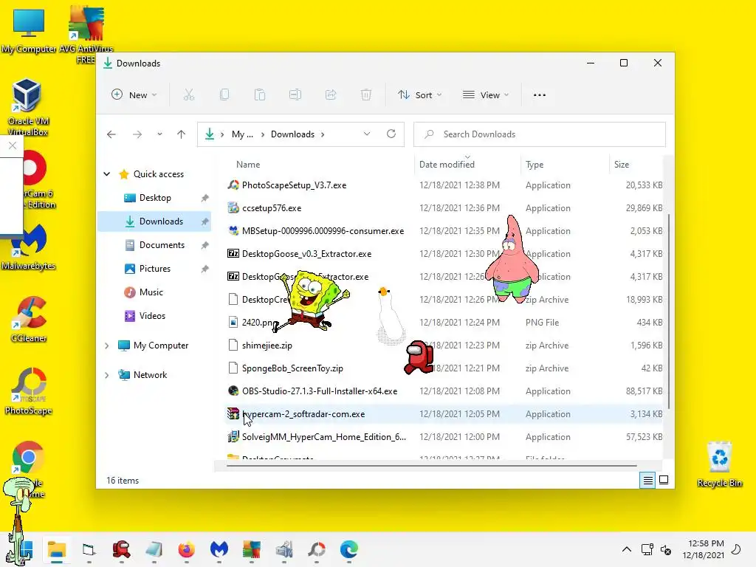Switch to details view icon in status bar
This screenshot has width=756, height=567.
647,480
